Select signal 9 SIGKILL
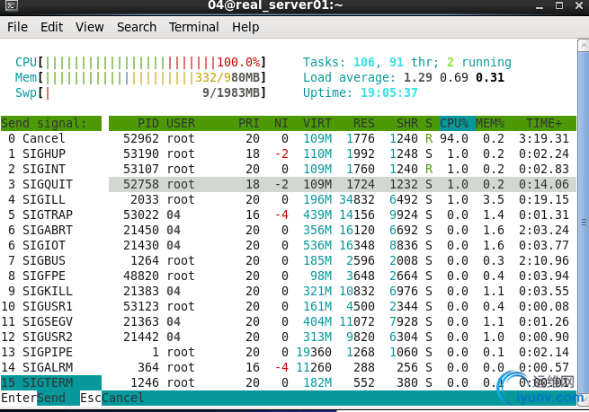 [51, 292]
